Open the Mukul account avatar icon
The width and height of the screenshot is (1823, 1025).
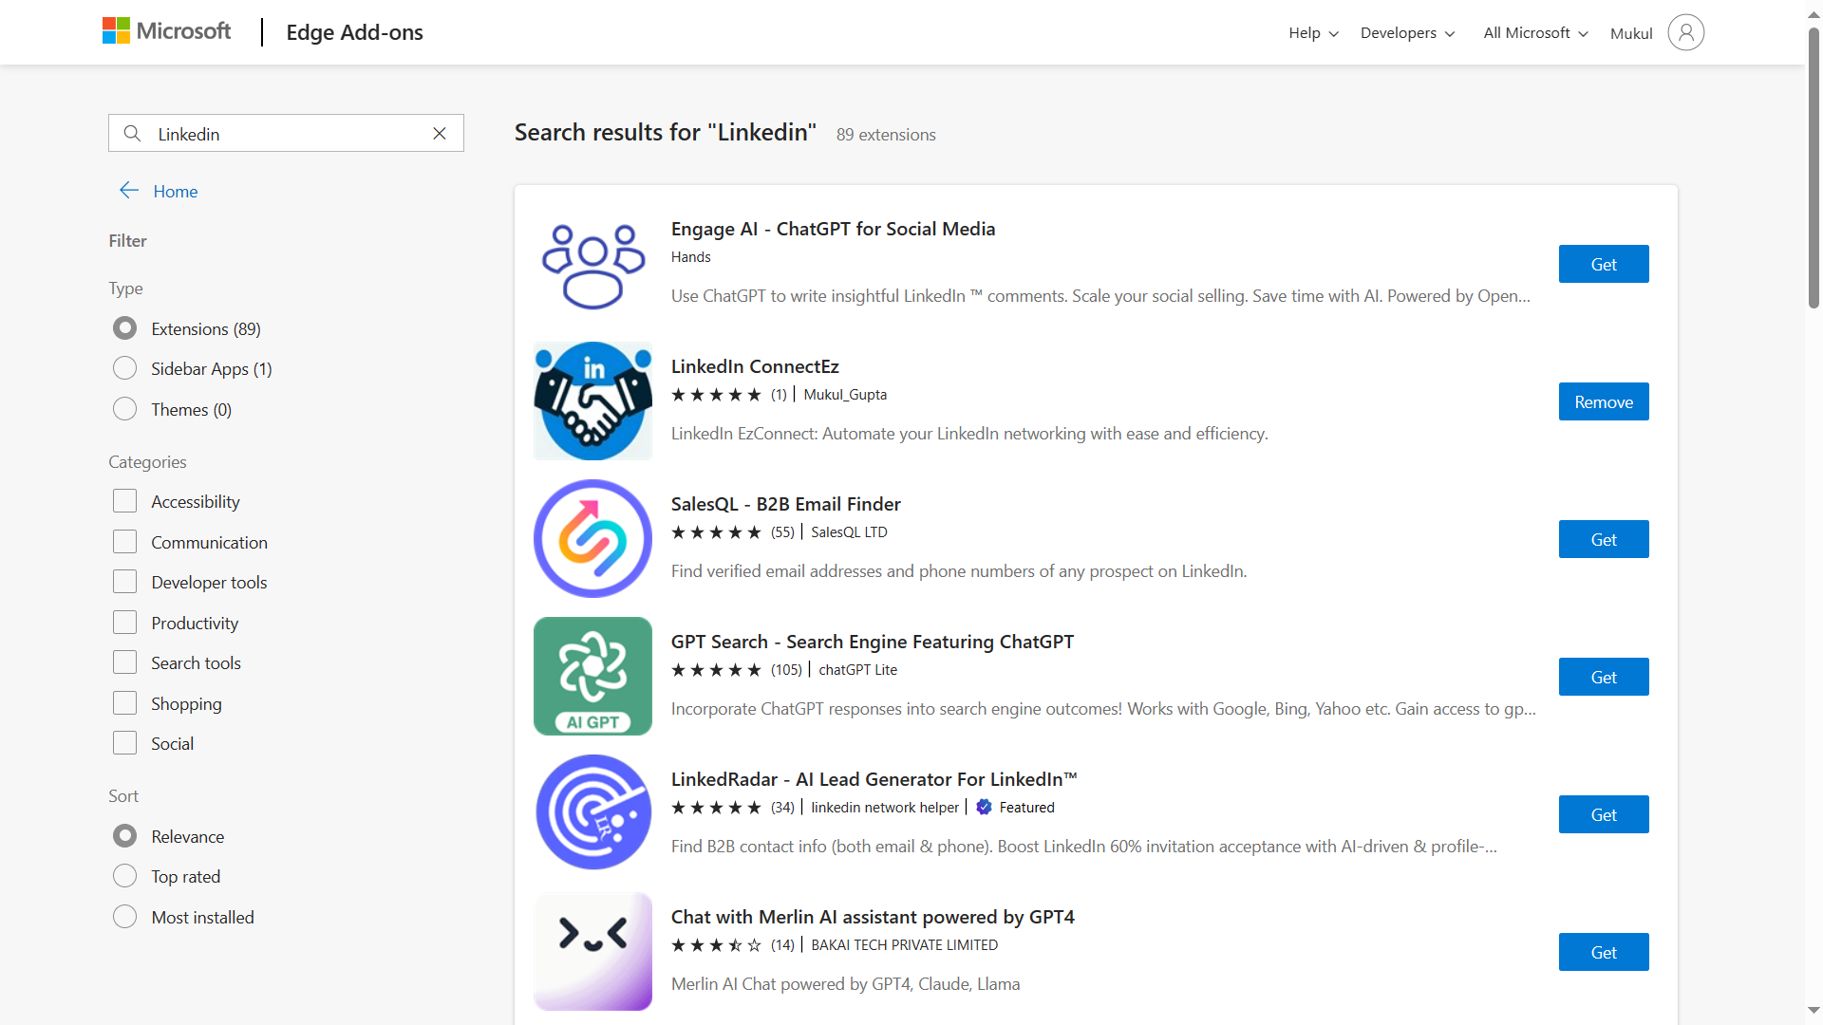click(x=1686, y=32)
